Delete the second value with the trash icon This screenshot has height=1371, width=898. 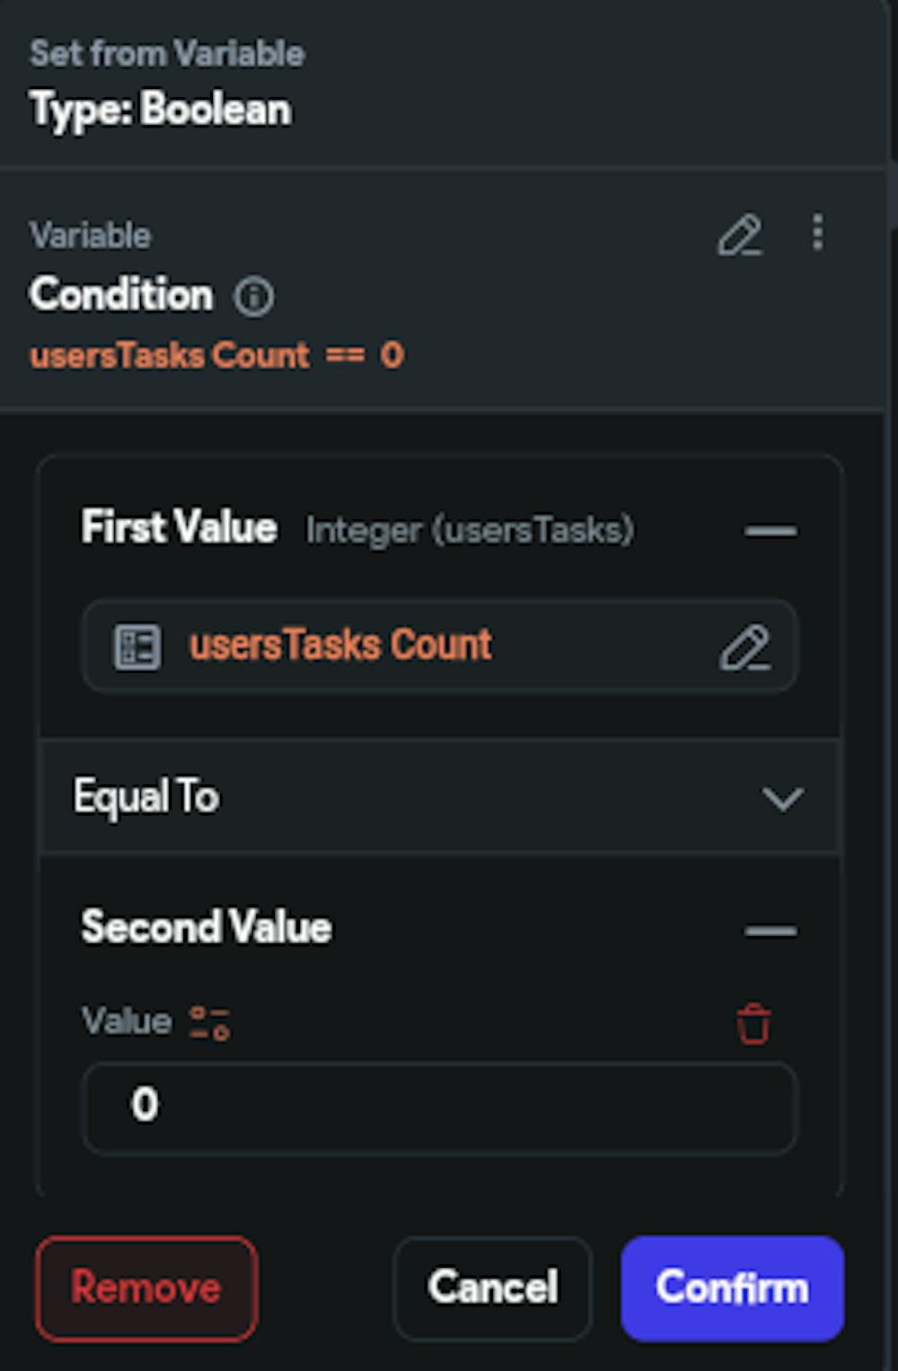(x=753, y=1023)
